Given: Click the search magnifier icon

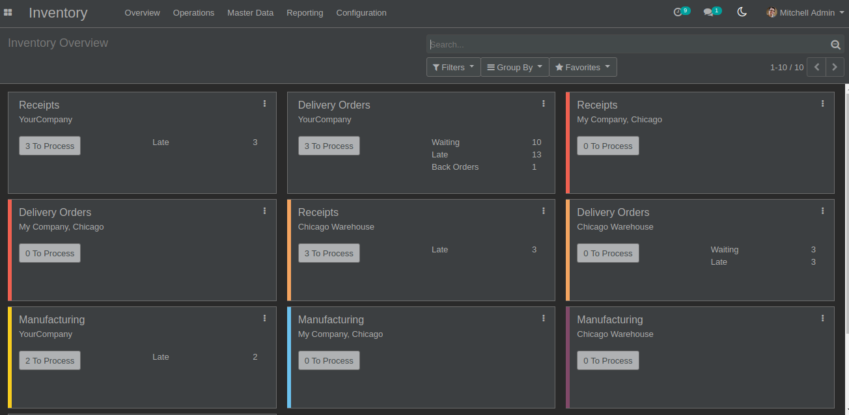Looking at the screenshot, I should pyautogui.click(x=836, y=44).
